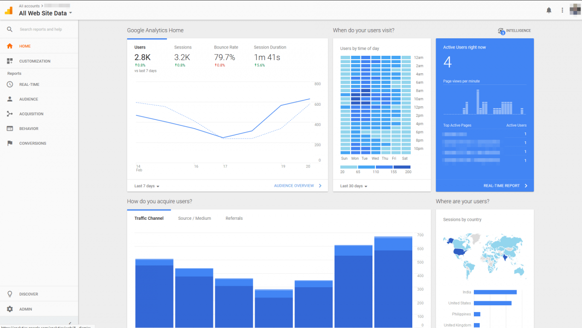Focus the Search reports and help field

41,29
